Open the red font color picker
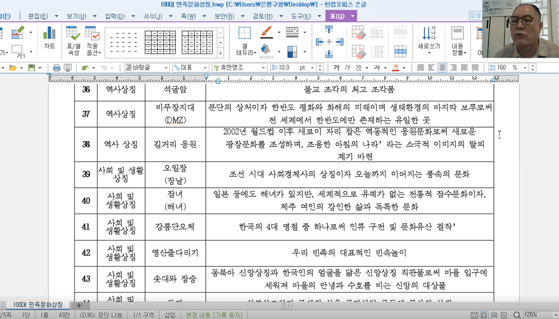 point(396,68)
